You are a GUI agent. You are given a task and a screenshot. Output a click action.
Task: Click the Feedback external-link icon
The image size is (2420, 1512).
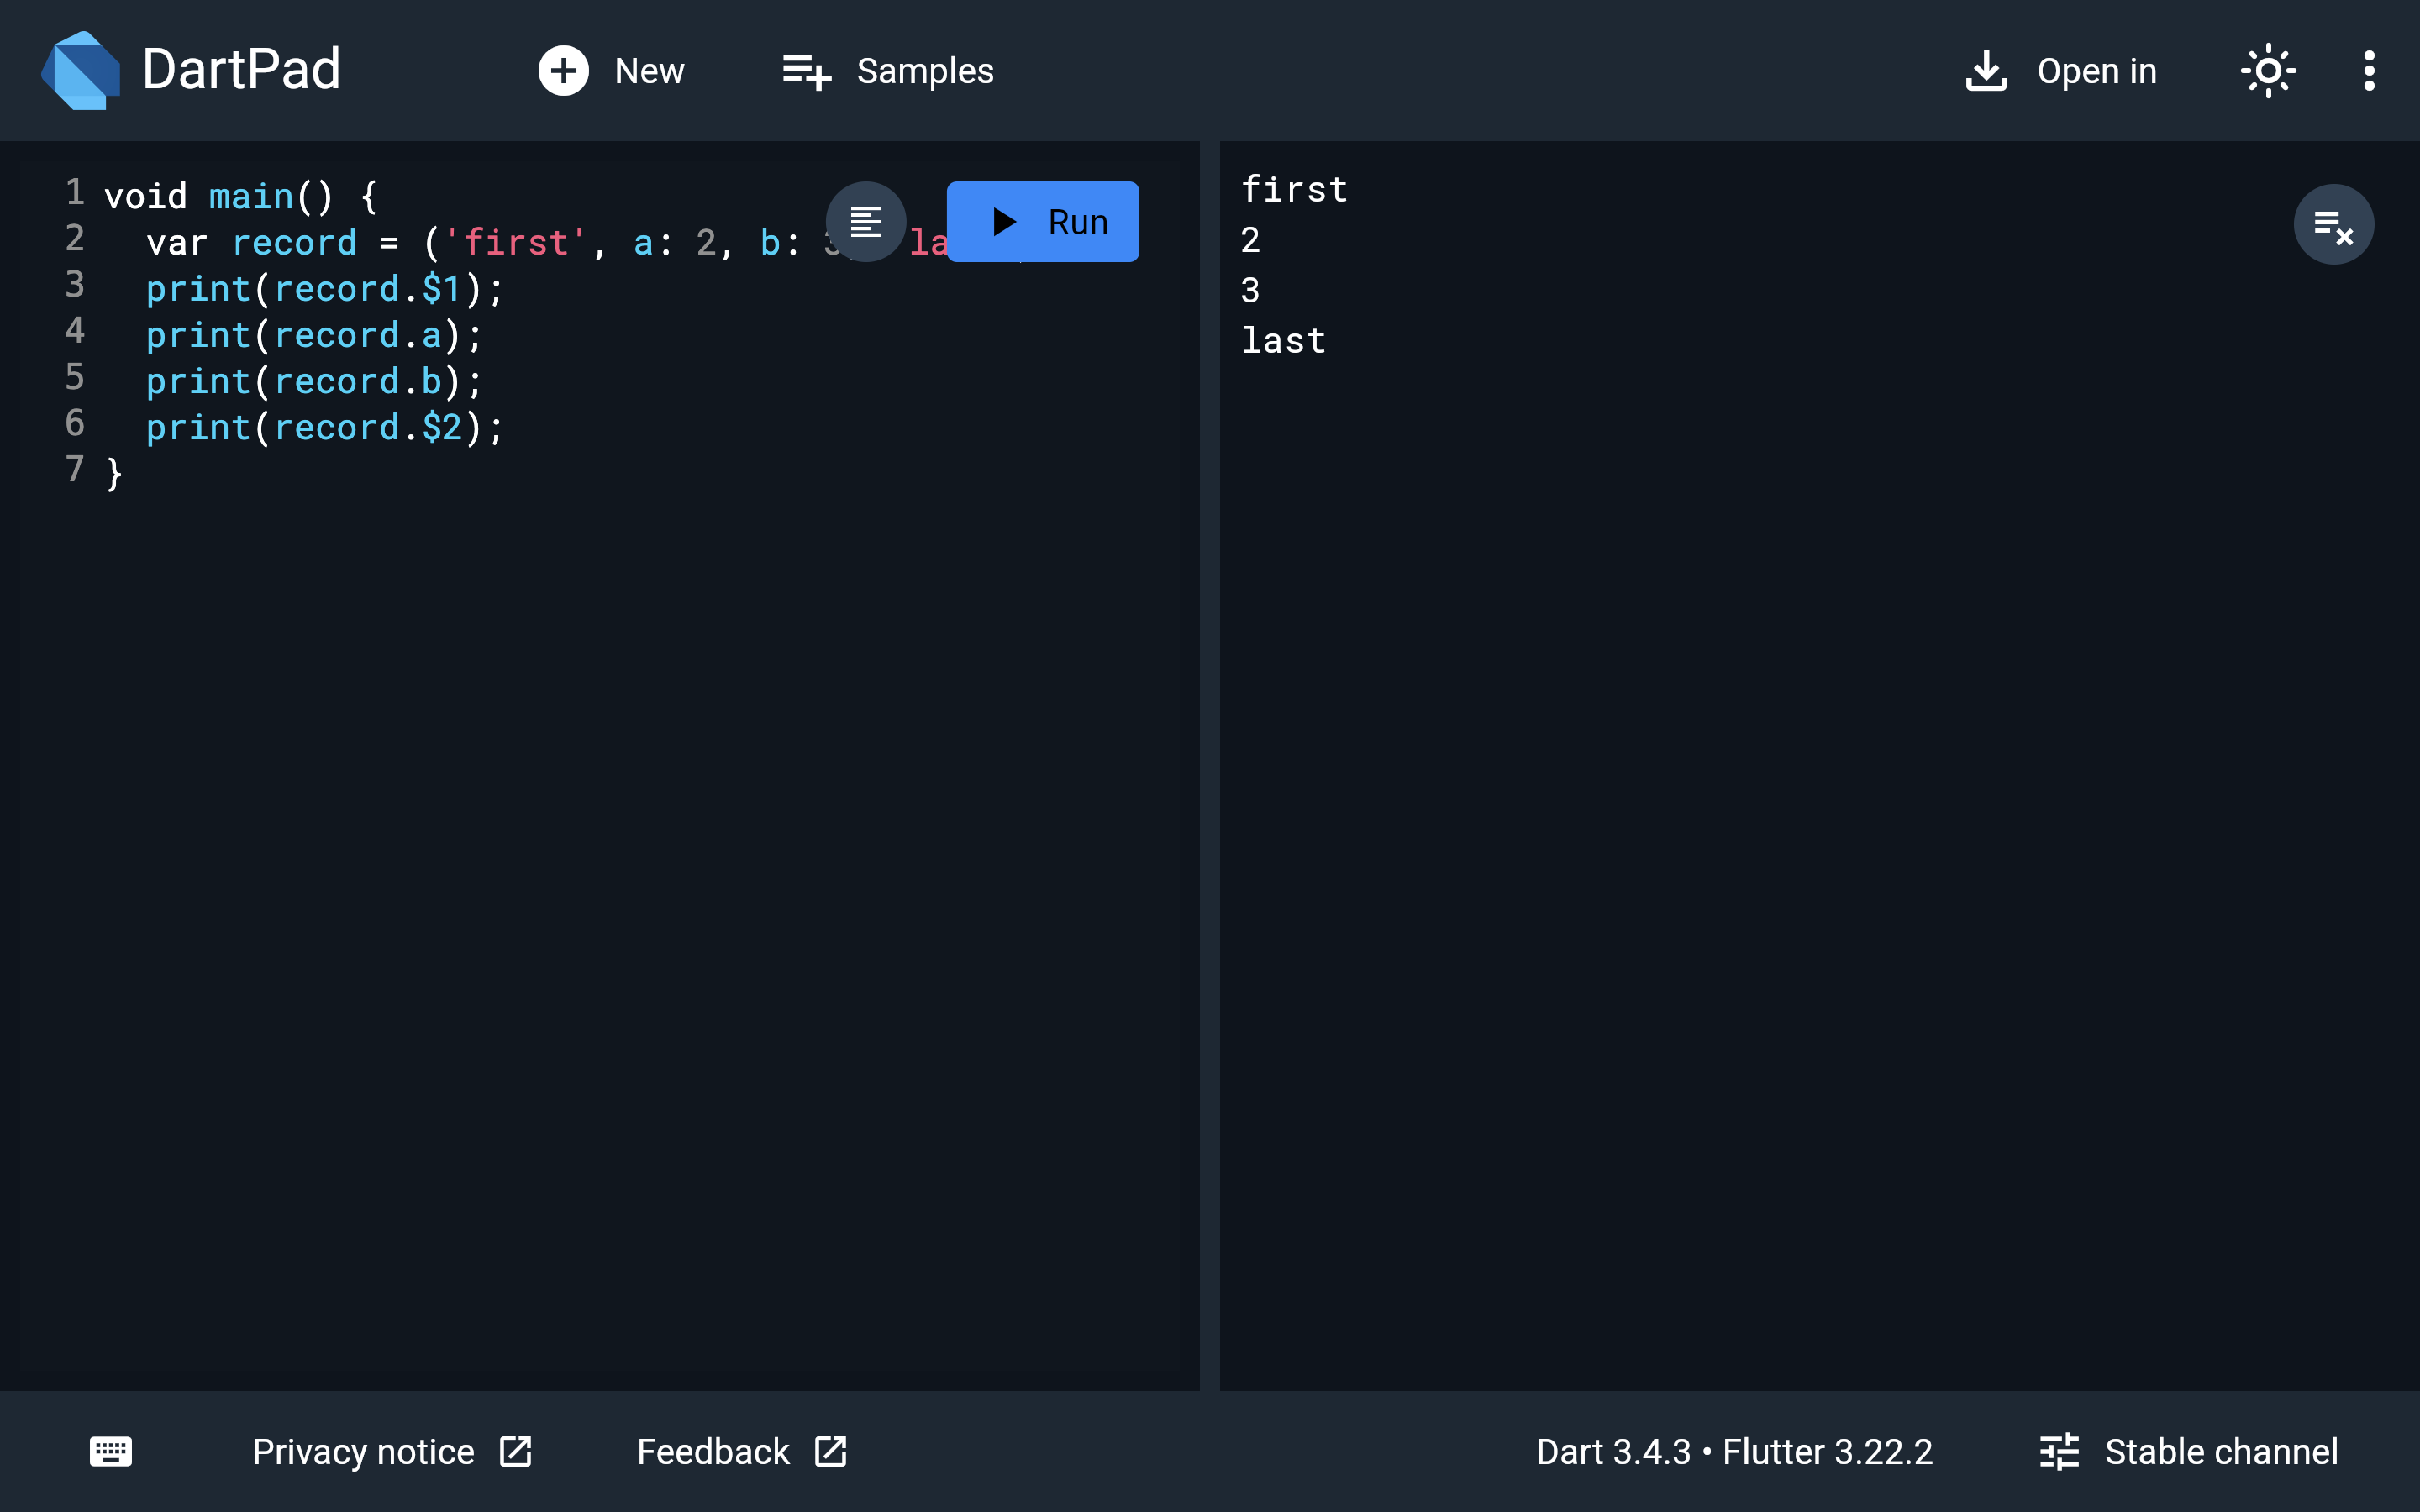(830, 1451)
